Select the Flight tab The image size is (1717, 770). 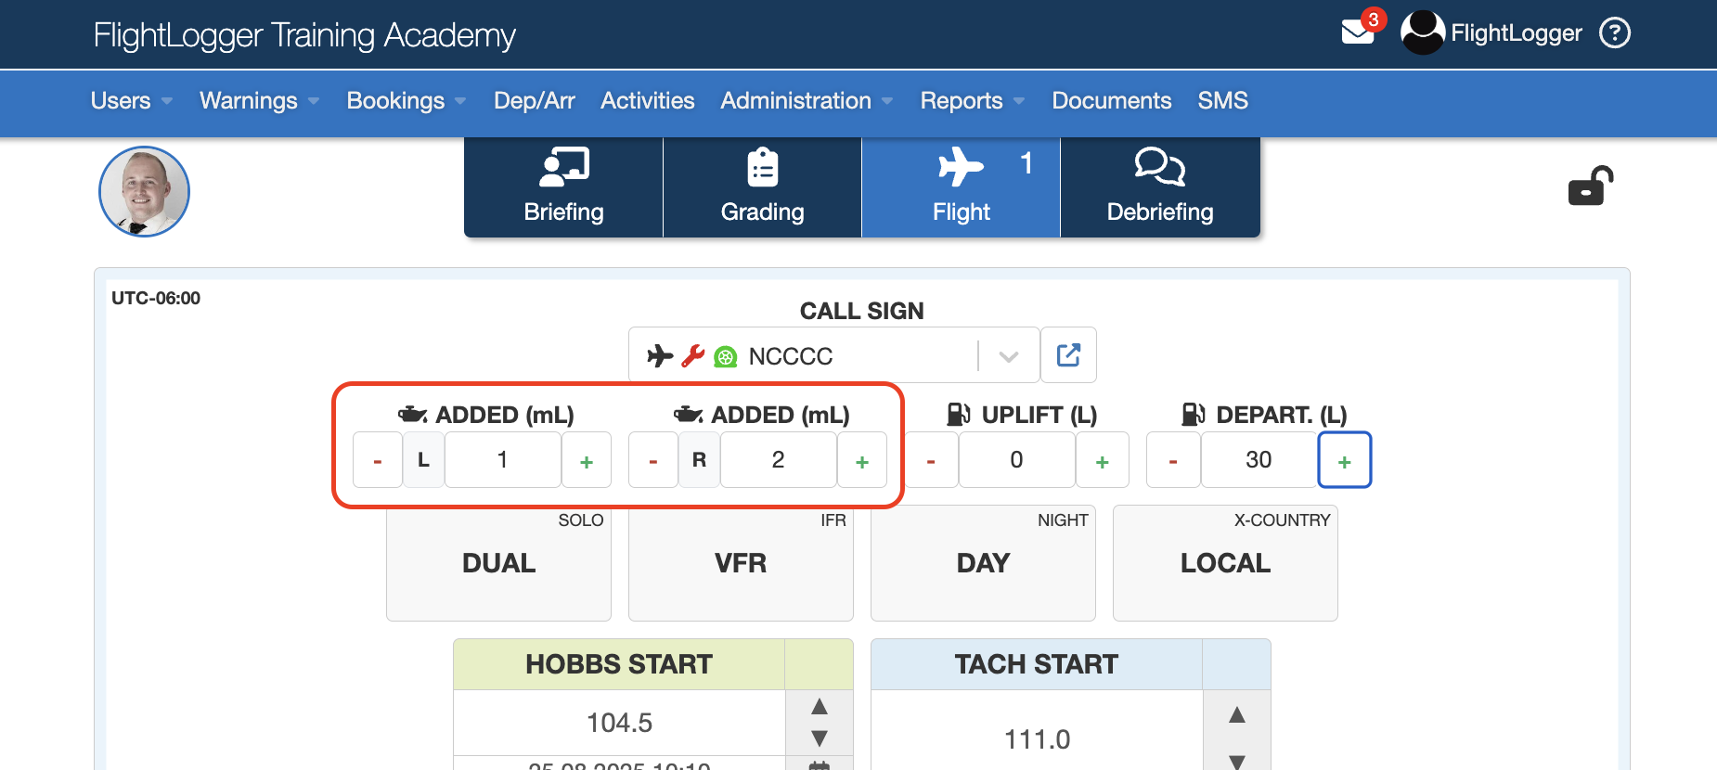[x=961, y=186]
